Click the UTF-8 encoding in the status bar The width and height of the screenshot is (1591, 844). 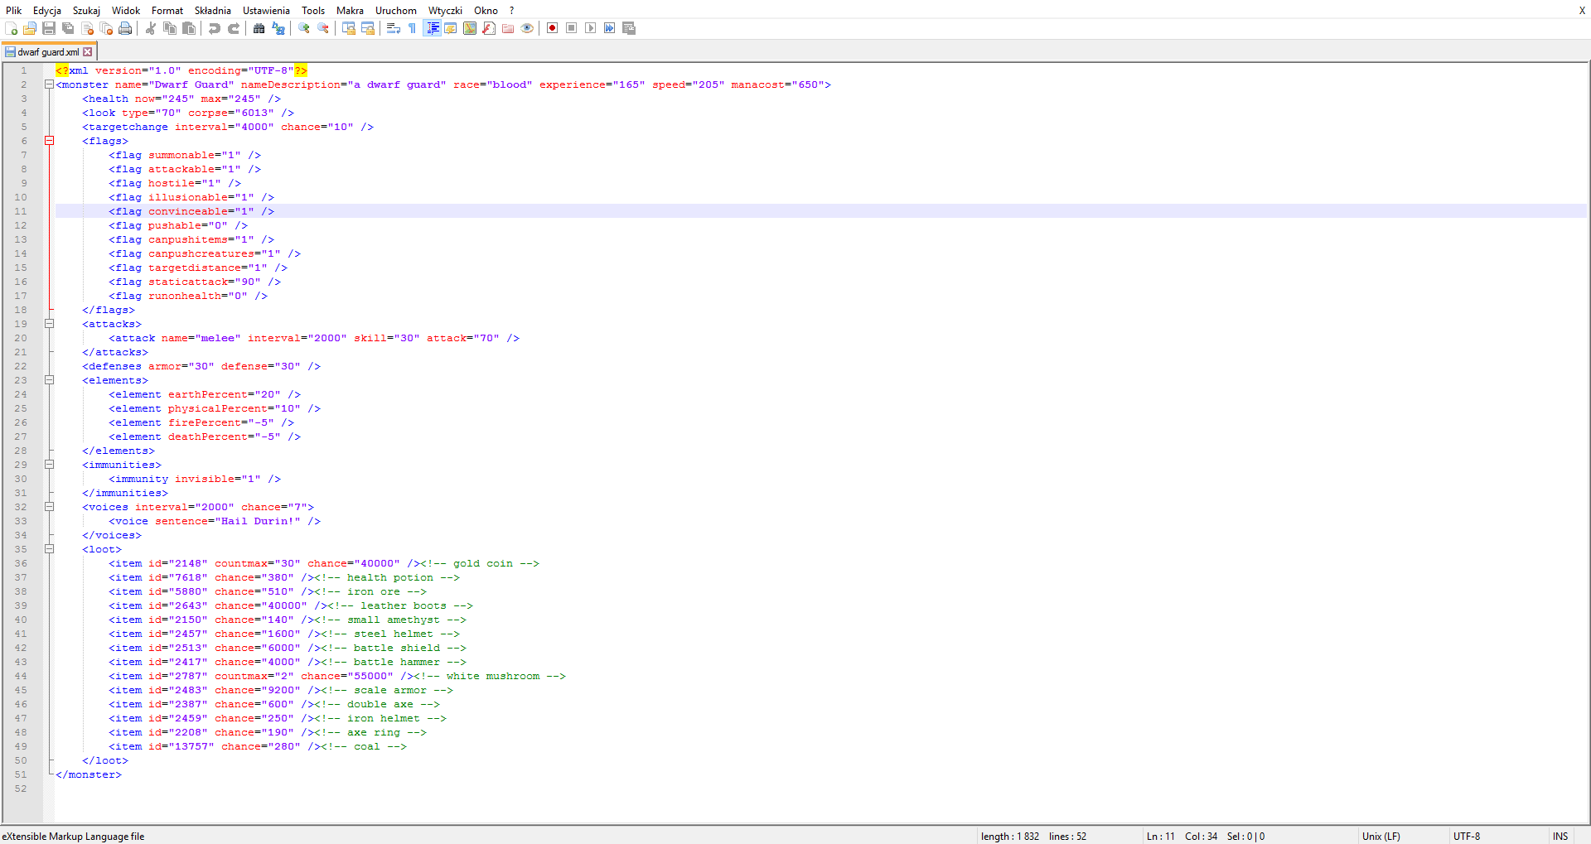coord(1466,836)
